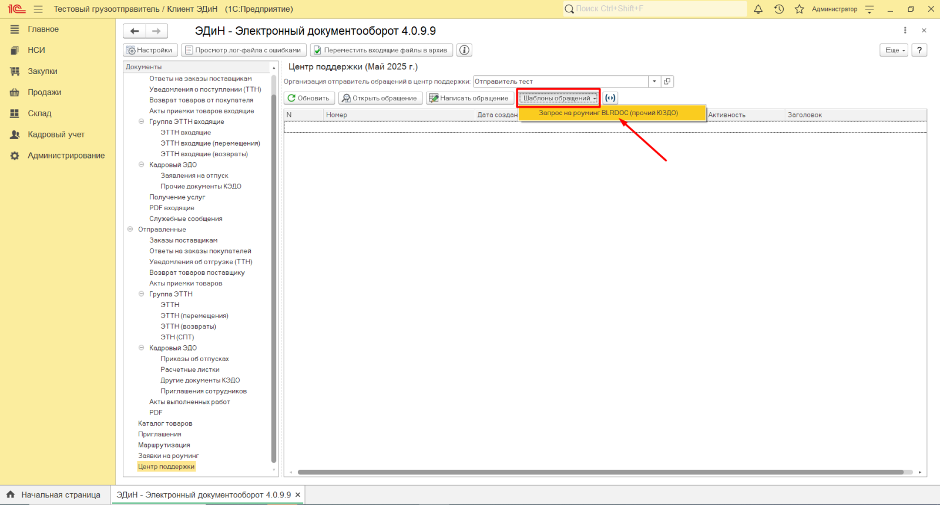Select PDF входящие item
This screenshot has height=505, width=940.
coord(172,208)
